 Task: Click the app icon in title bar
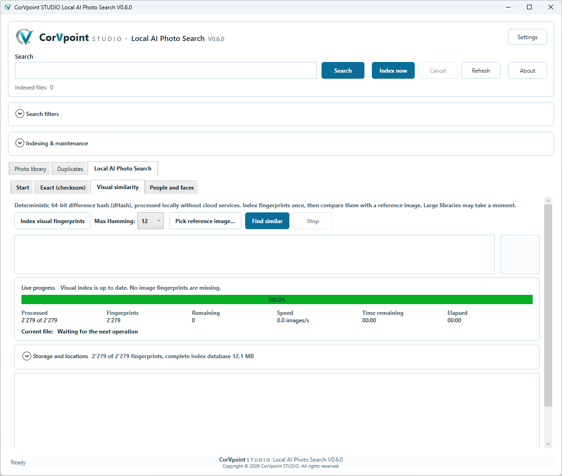click(x=7, y=7)
